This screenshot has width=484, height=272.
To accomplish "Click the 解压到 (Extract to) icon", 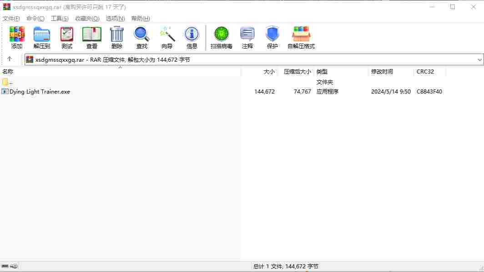I will tap(42, 38).
